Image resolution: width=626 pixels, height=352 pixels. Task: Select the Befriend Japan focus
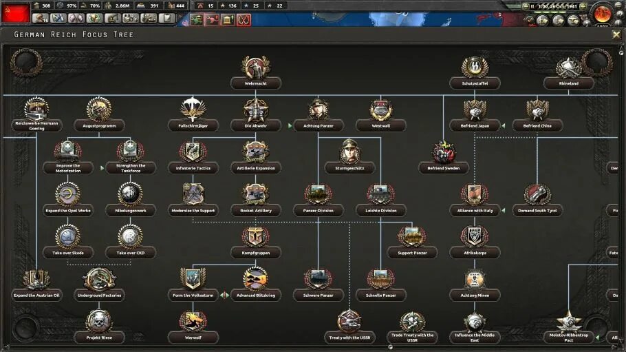tap(475, 115)
